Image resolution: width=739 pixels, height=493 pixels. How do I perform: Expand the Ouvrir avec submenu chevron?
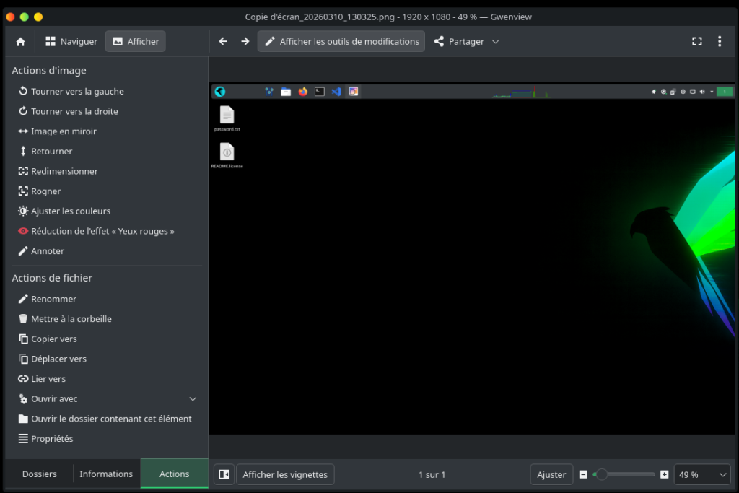(x=193, y=399)
